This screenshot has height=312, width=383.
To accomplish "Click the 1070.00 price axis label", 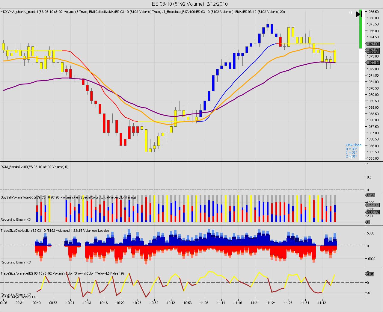I will (x=373, y=95).
